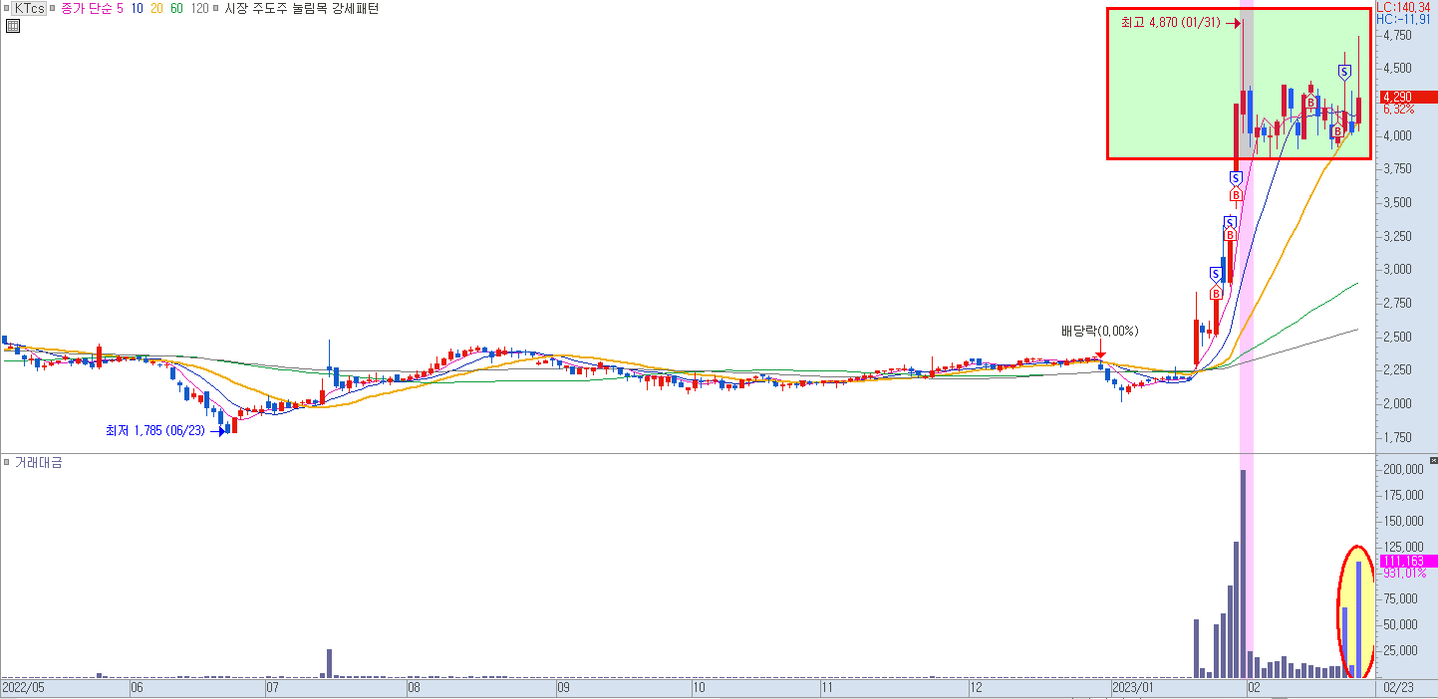Open the data table grid icon
Image resolution: width=1438 pixels, height=699 pixels.
point(12,27)
